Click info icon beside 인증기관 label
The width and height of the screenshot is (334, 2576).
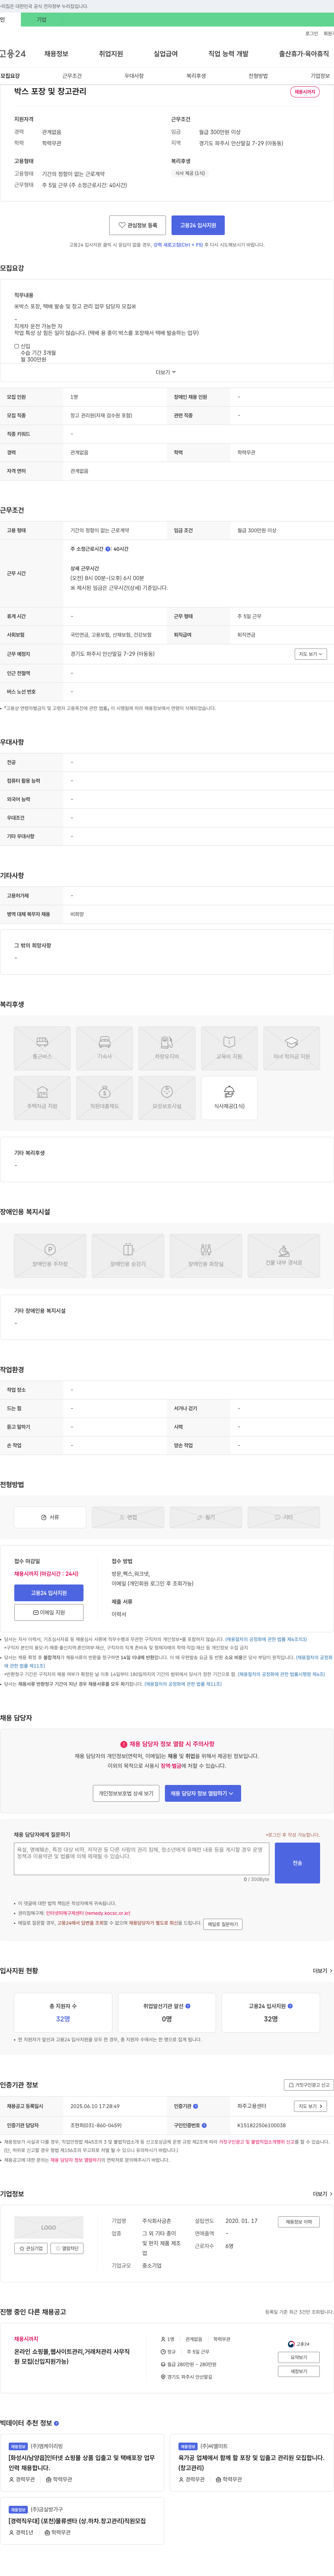pos(196,2106)
